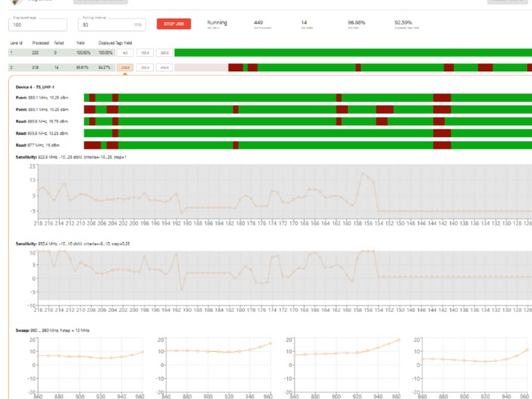Screen dimensions: 532x399
Task: Click the first red segment in lane 2 bar
Action: (x=236, y=67)
